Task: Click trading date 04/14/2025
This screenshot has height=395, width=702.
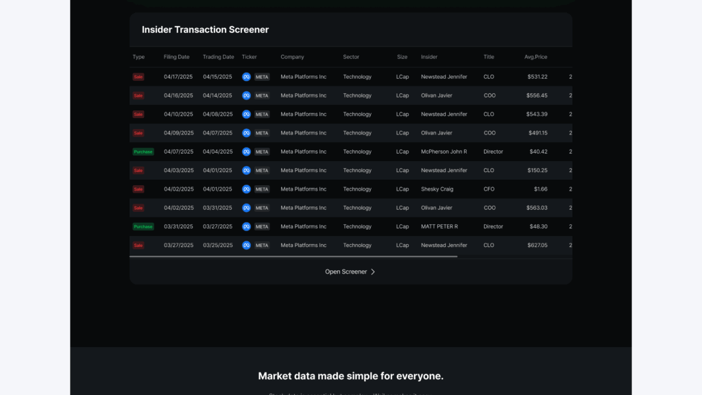Action: [217, 95]
